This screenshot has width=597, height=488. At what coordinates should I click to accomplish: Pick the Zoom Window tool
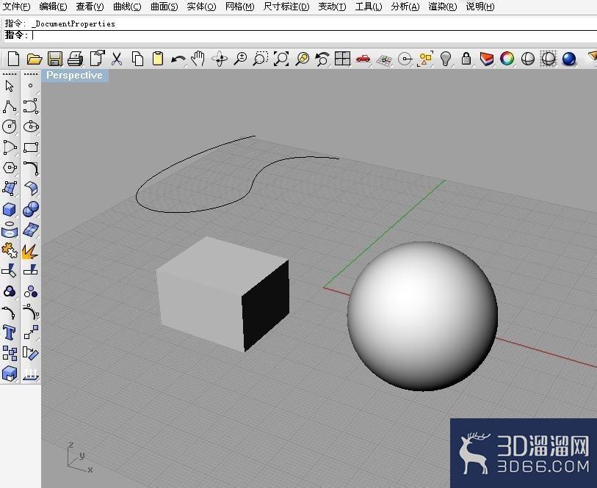click(x=261, y=59)
